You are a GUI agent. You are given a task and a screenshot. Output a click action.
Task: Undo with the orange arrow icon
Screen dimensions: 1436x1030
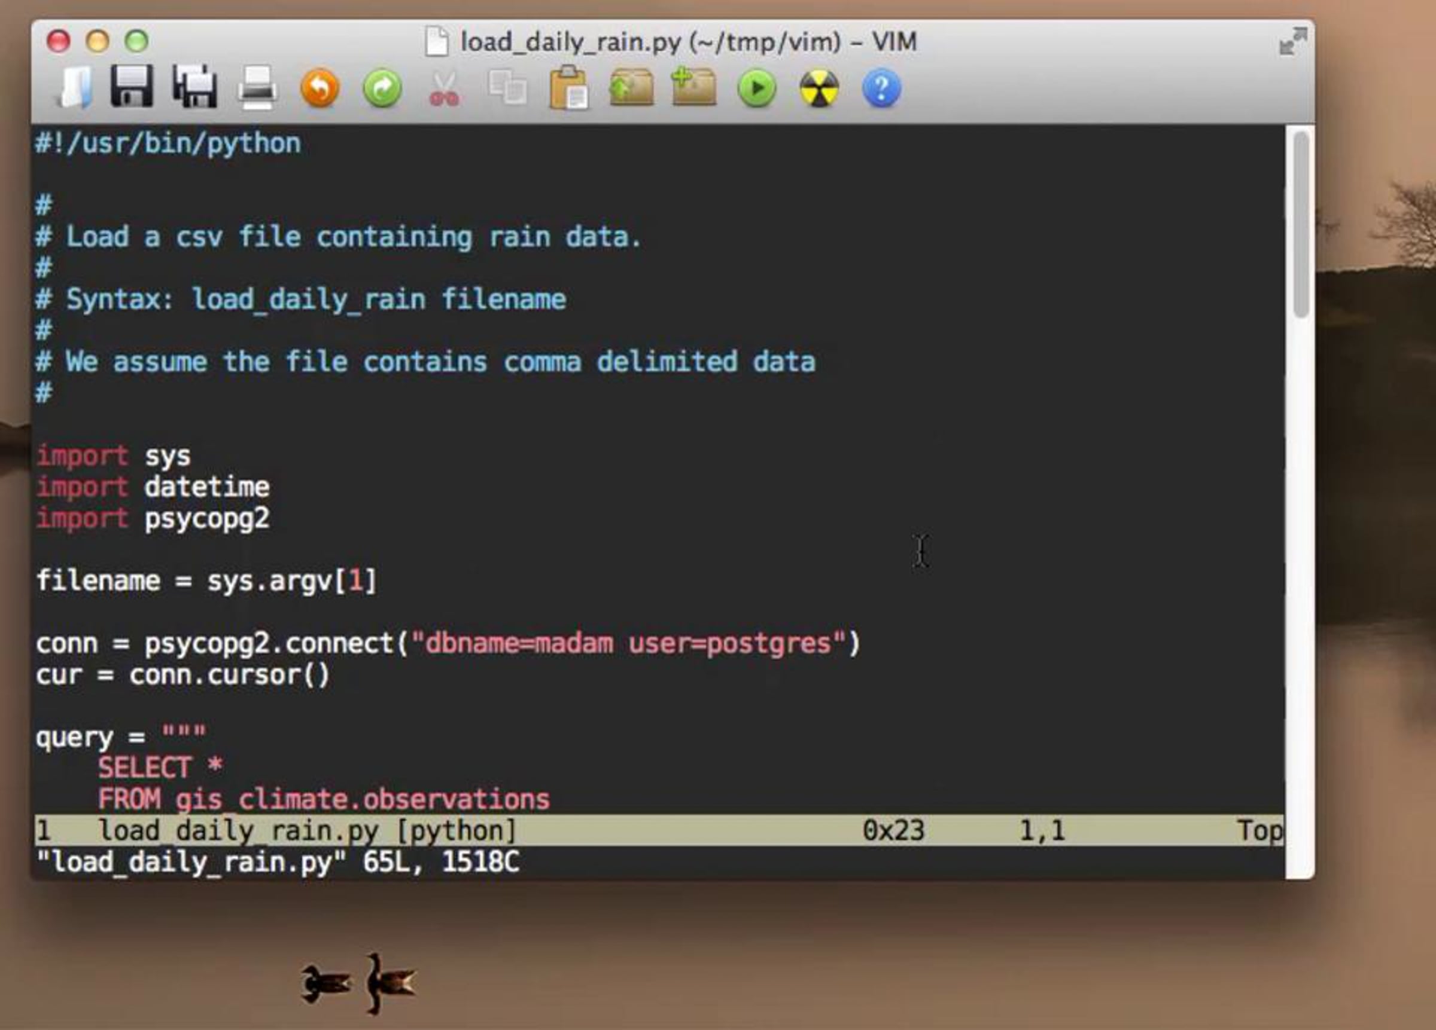click(320, 88)
